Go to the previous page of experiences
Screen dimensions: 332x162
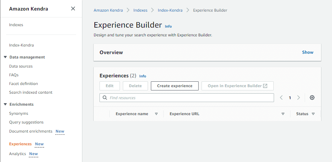coord(281,98)
